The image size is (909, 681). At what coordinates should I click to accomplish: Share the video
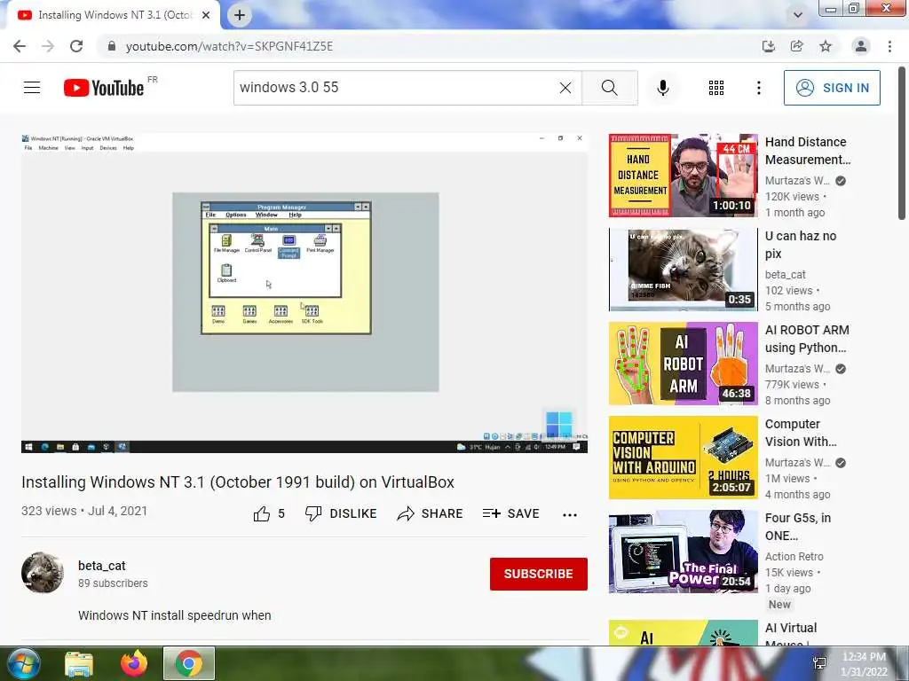tap(430, 513)
